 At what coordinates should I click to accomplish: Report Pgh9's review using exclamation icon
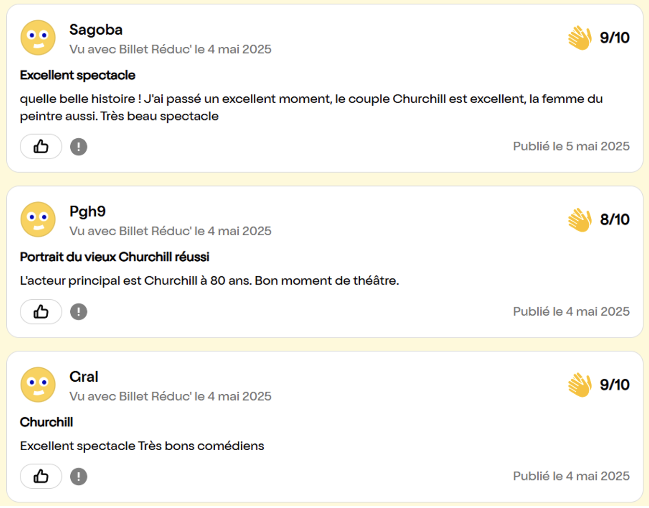[x=78, y=312]
